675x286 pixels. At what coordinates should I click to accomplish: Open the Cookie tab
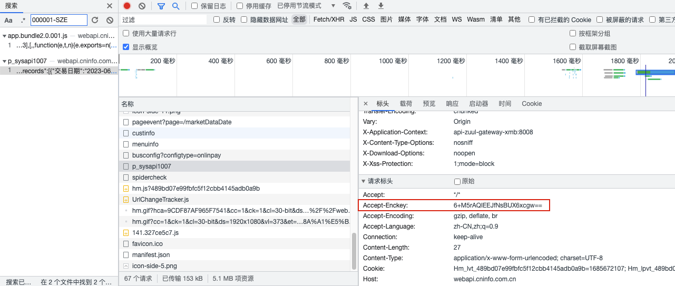(x=532, y=104)
